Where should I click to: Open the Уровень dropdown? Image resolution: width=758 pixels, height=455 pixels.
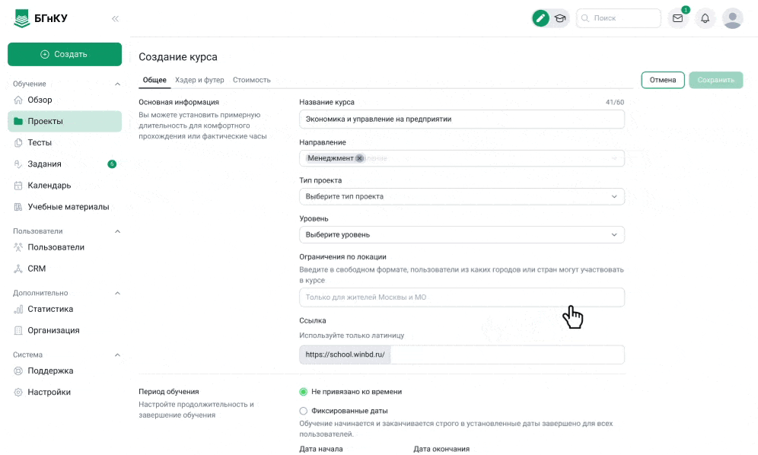(461, 234)
